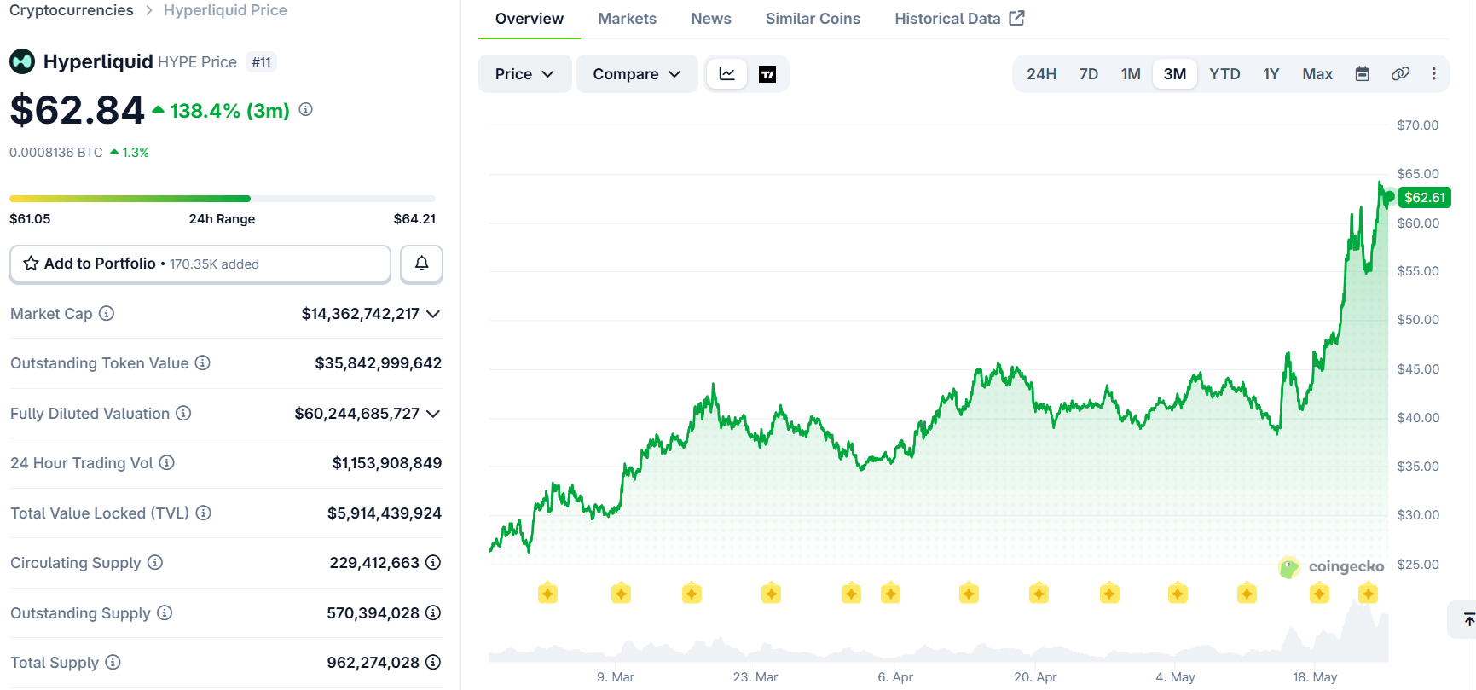Switch to line chart view

727,74
